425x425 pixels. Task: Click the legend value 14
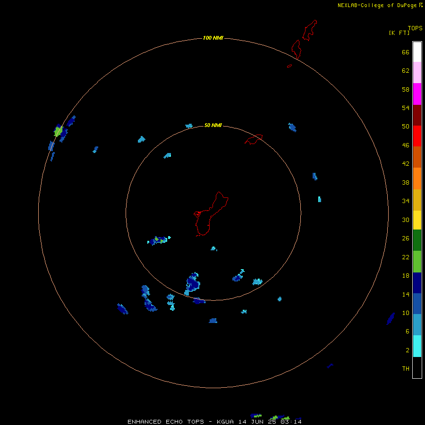[406, 294]
